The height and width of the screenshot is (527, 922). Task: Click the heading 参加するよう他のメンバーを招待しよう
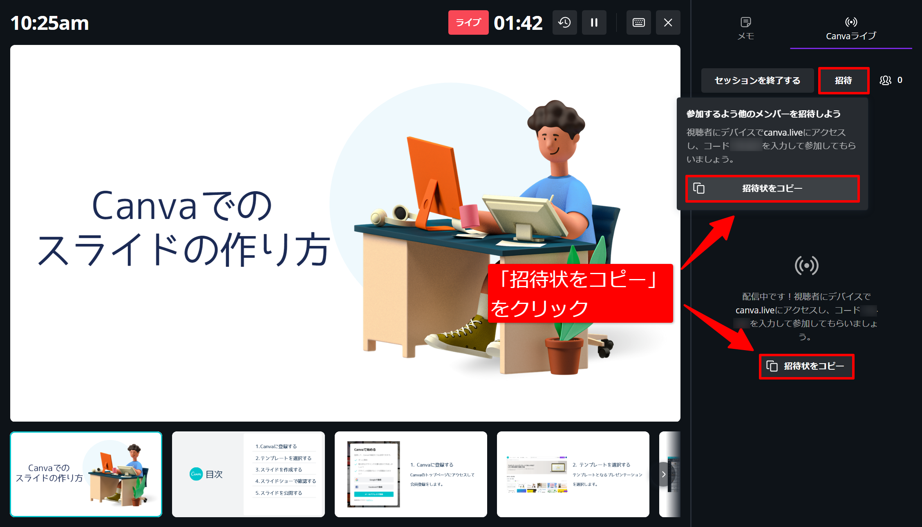(763, 114)
